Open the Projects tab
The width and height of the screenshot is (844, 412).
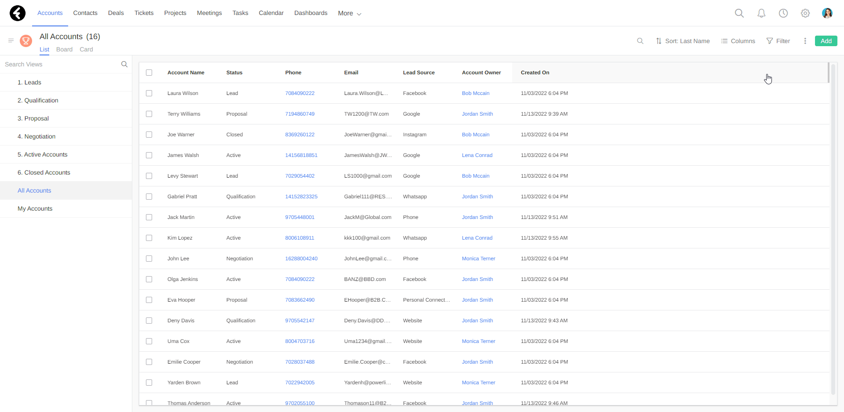coord(175,13)
